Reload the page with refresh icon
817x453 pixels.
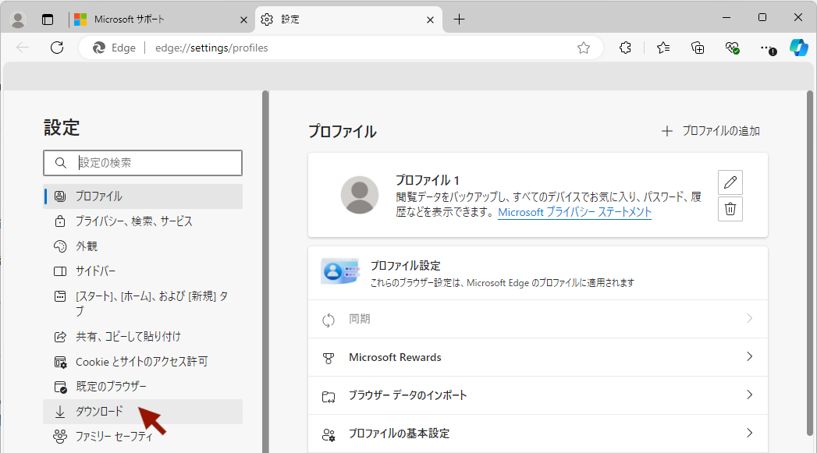point(57,48)
